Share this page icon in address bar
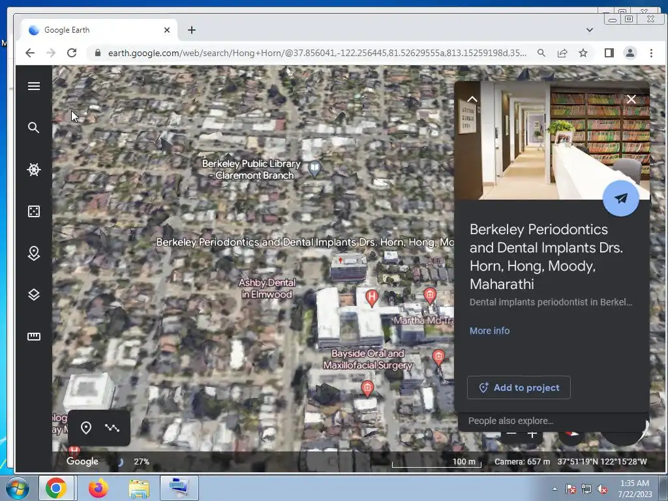Screen dimensions: 668x501 click(562, 53)
